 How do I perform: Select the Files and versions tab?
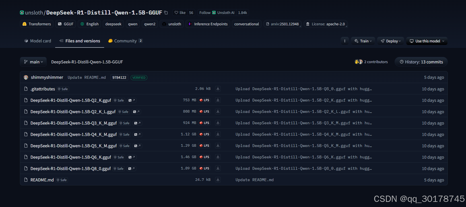pos(80,41)
